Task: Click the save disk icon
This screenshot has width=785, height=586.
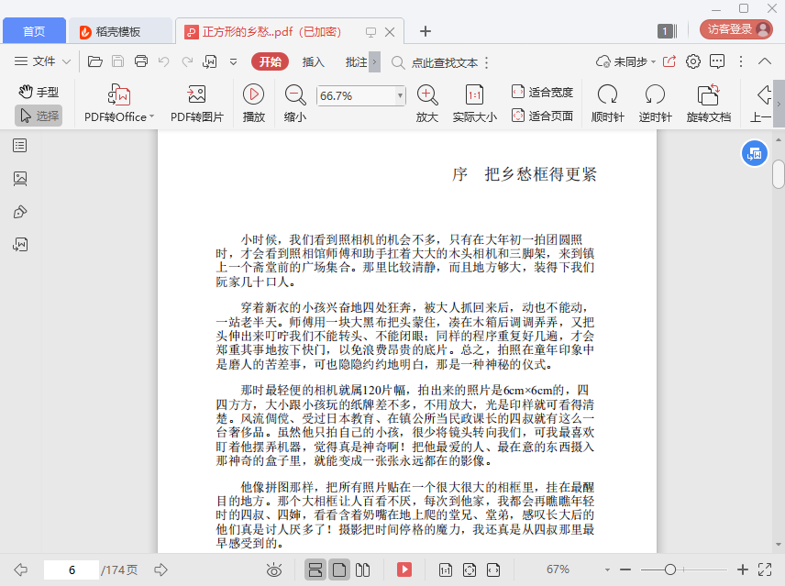Action: tap(117, 61)
